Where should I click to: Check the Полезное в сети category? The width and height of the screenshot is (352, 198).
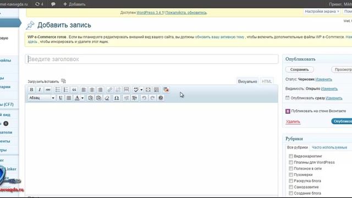pyautogui.click(x=291, y=168)
